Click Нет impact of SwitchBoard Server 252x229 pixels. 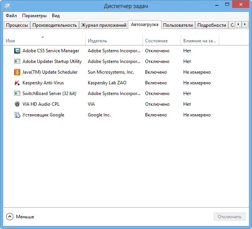187,94
